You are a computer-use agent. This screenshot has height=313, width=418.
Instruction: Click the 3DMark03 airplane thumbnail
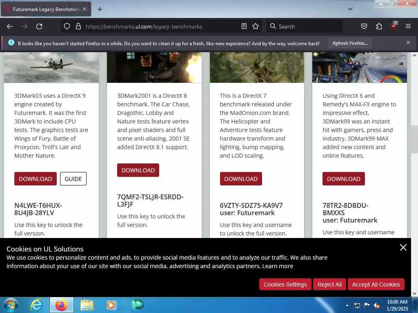pyautogui.click(x=51, y=67)
